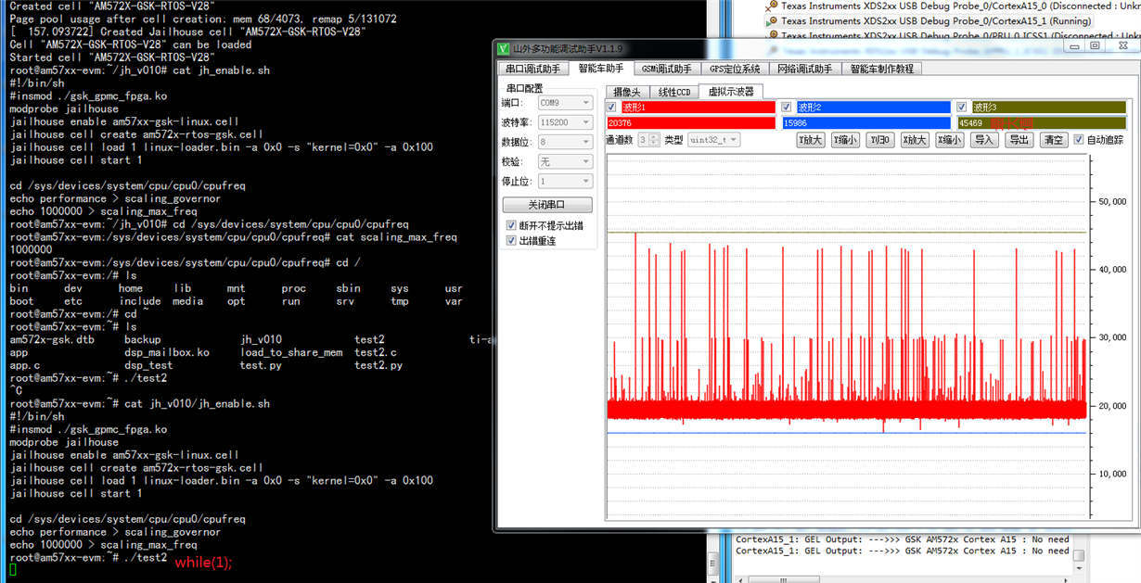Image resolution: width=1141 pixels, height=583 pixels.
Task: Click 'load_to_share_mem' in the terminal listing
Action: [x=291, y=353]
